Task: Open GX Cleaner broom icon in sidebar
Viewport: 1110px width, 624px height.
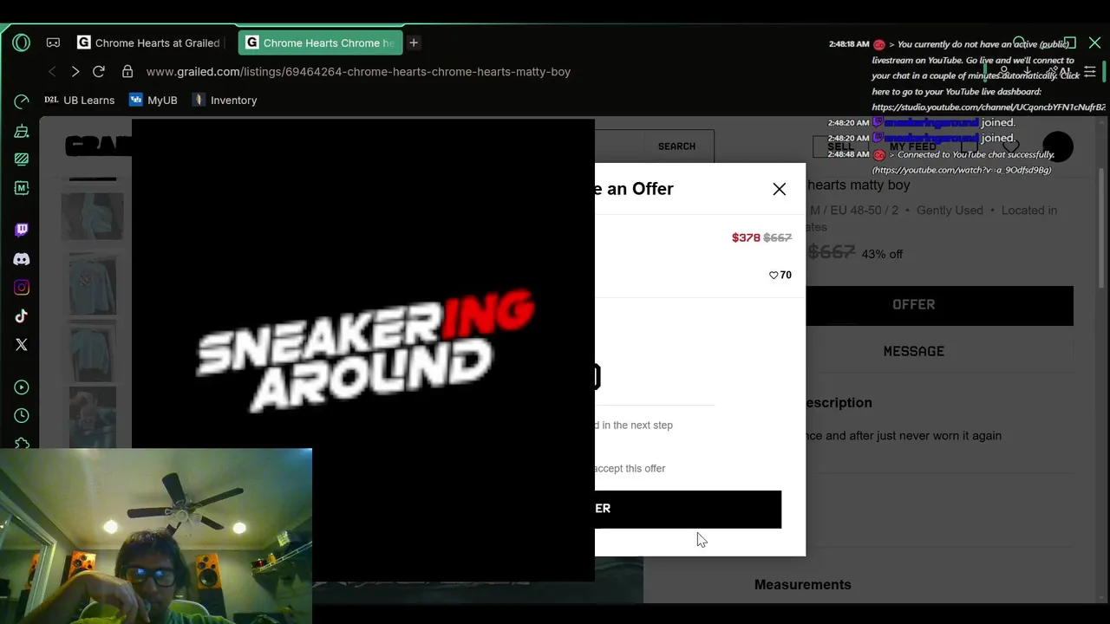Action: pos(22,131)
